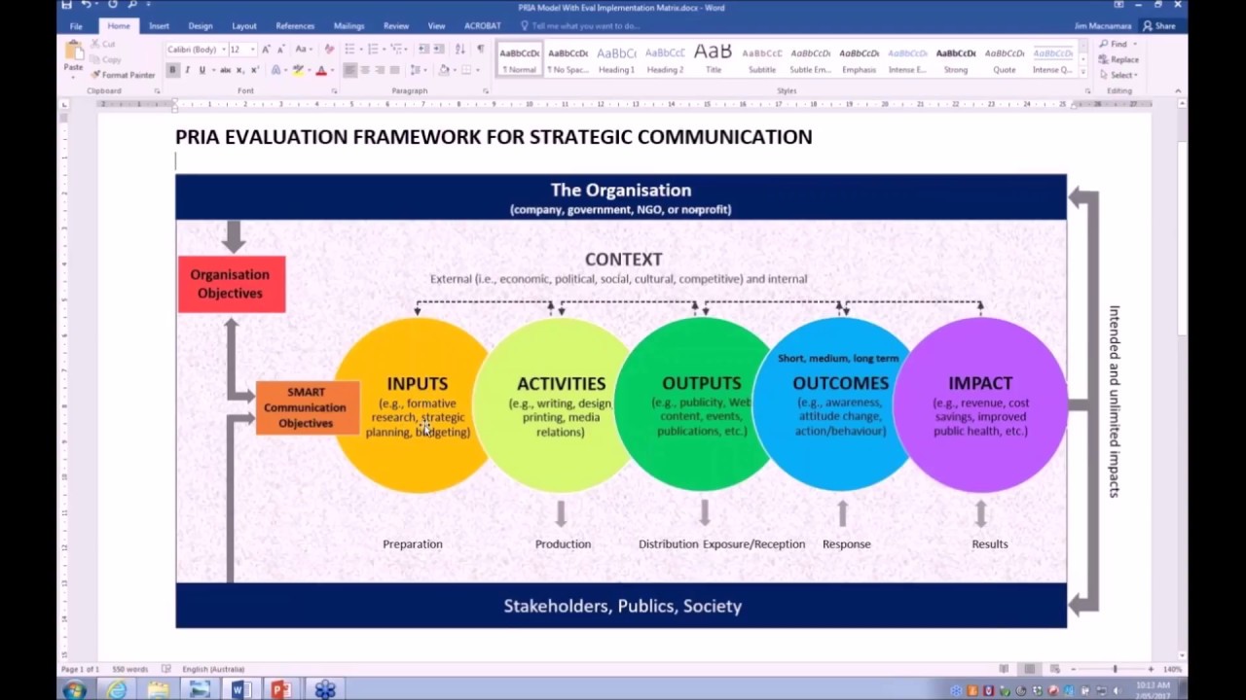Click the Cut command
Screen dimensions: 1246x700
coord(103,44)
